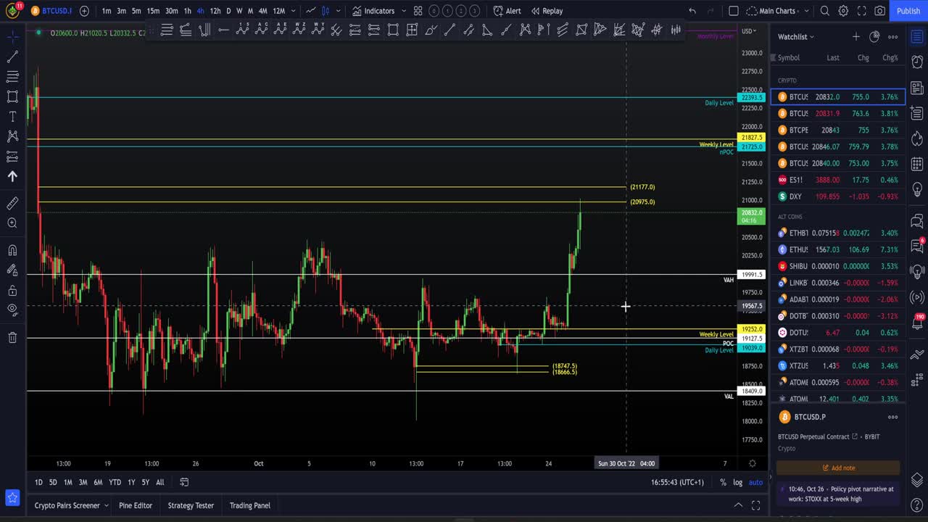
Task: Select the zoom in tool
Action: (12, 223)
